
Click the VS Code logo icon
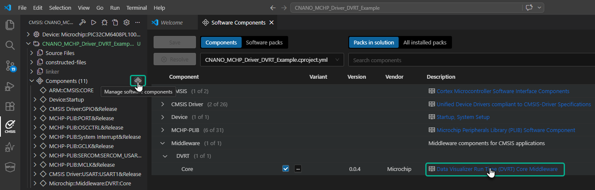point(7,8)
